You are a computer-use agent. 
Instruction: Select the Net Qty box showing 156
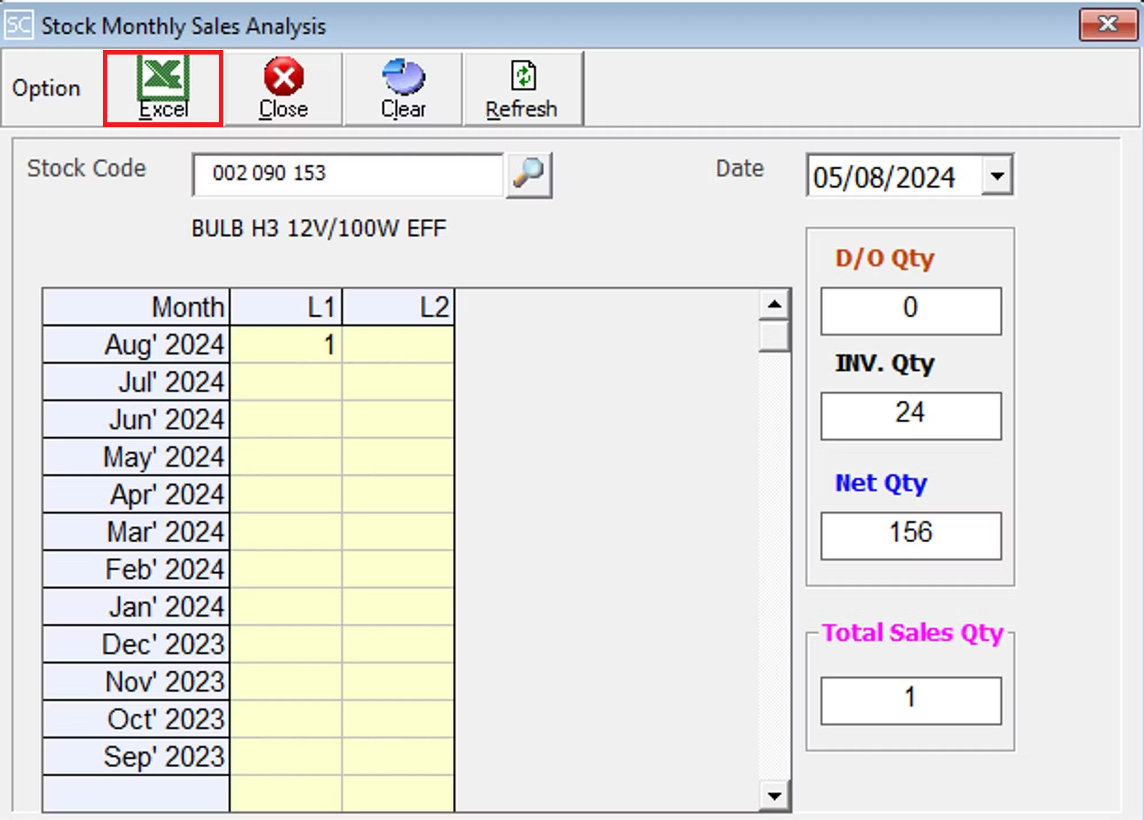(910, 535)
